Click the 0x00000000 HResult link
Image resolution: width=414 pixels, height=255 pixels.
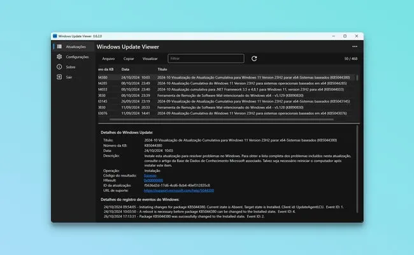point(153,180)
